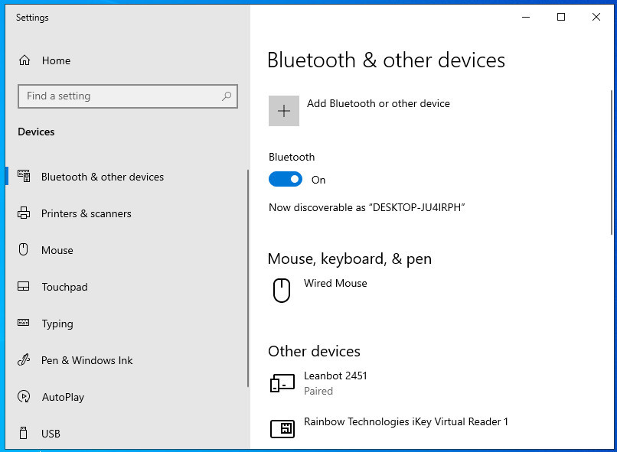Viewport: 617px width, 452px height.
Task: Click the Pen & Windows Ink icon
Action: [24, 360]
